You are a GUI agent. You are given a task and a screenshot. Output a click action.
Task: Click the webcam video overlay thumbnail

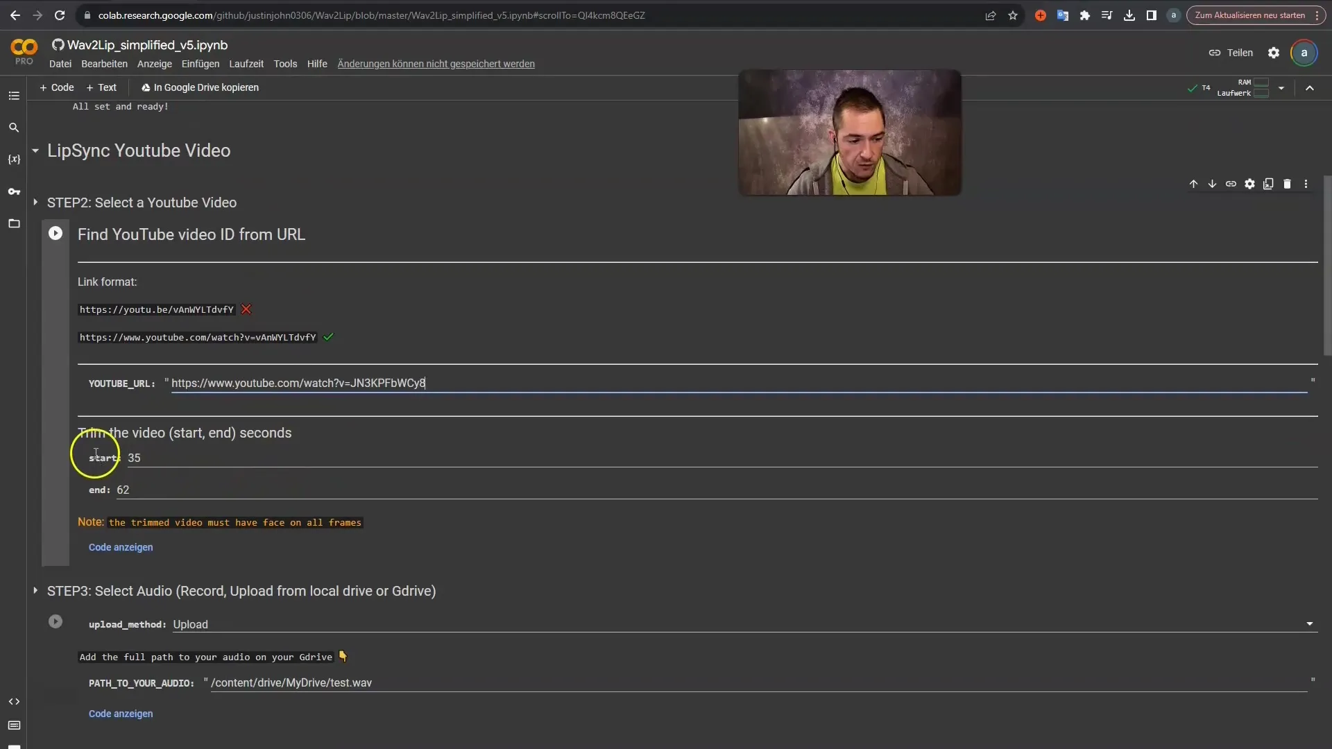(850, 132)
